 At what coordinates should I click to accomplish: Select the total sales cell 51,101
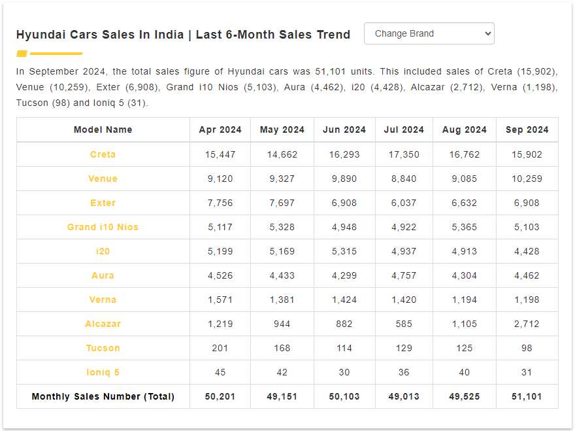coord(527,396)
